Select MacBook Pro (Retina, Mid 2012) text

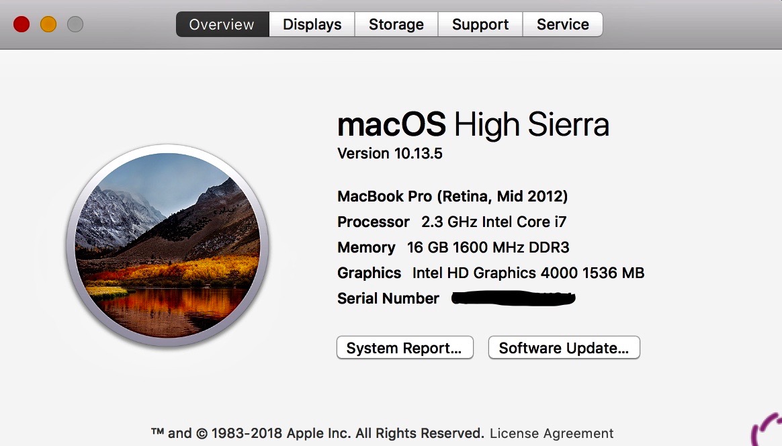(x=452, y=196)
